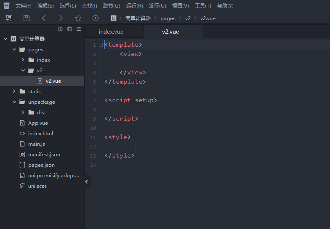Screen dimensions: 330x229
Task: Hide the sidebar with the collapse handle
Action: (86, 182)
